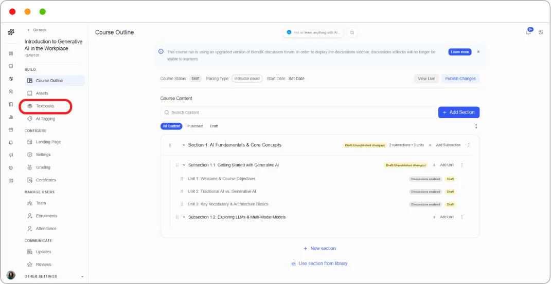This screenshot has width=551, height=284.
Task: Open the Instructor-paced pacing type selector
Action: tap(247, 79)
